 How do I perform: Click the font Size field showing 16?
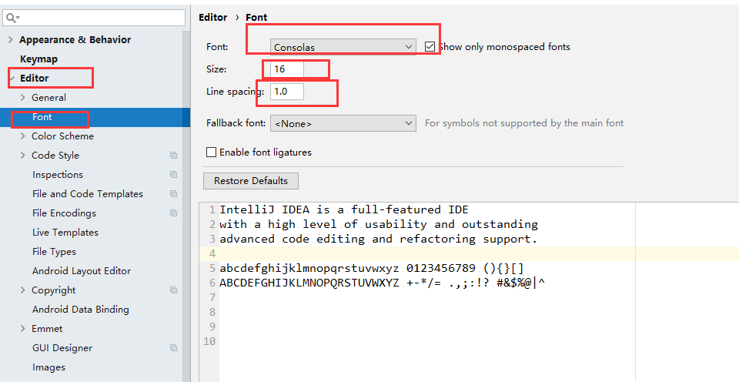(x=286, y=69)
